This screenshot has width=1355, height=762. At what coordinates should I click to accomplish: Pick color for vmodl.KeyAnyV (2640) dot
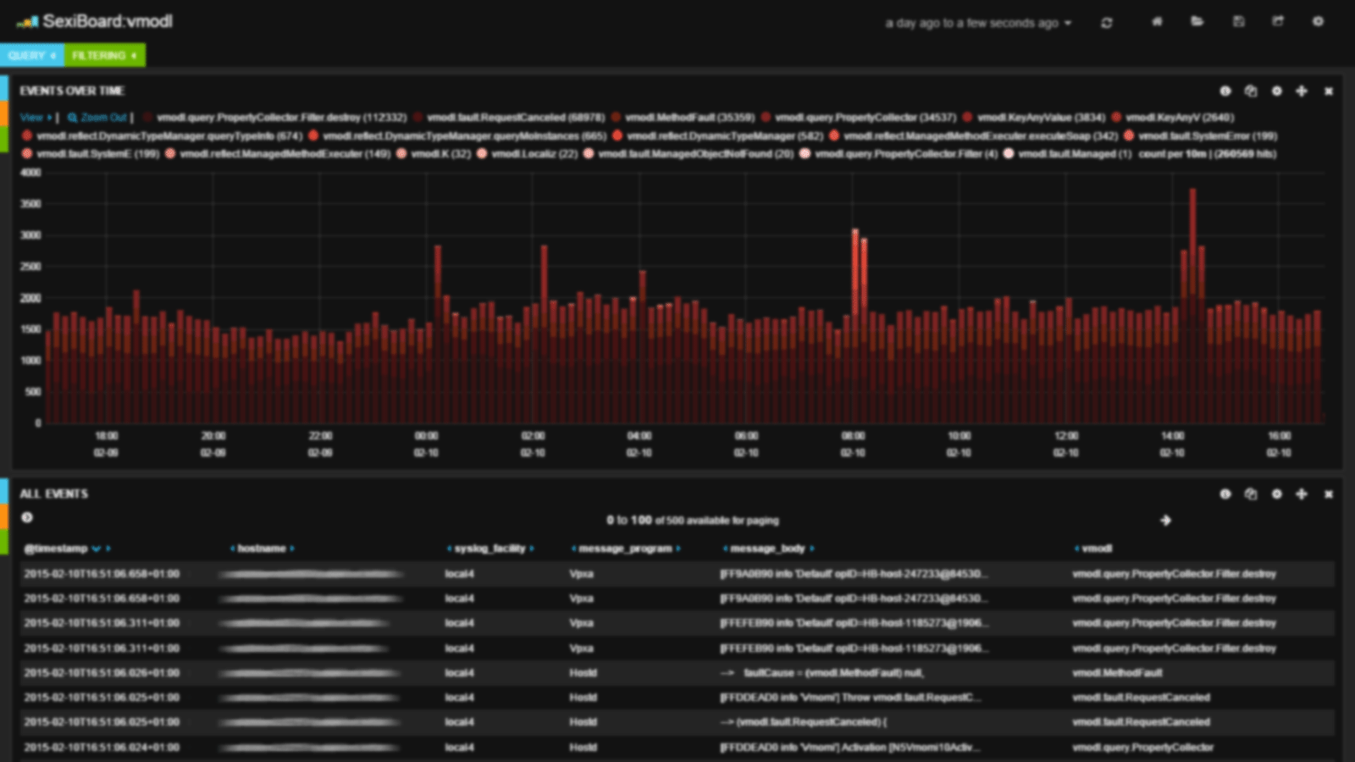coord(1116,118)
